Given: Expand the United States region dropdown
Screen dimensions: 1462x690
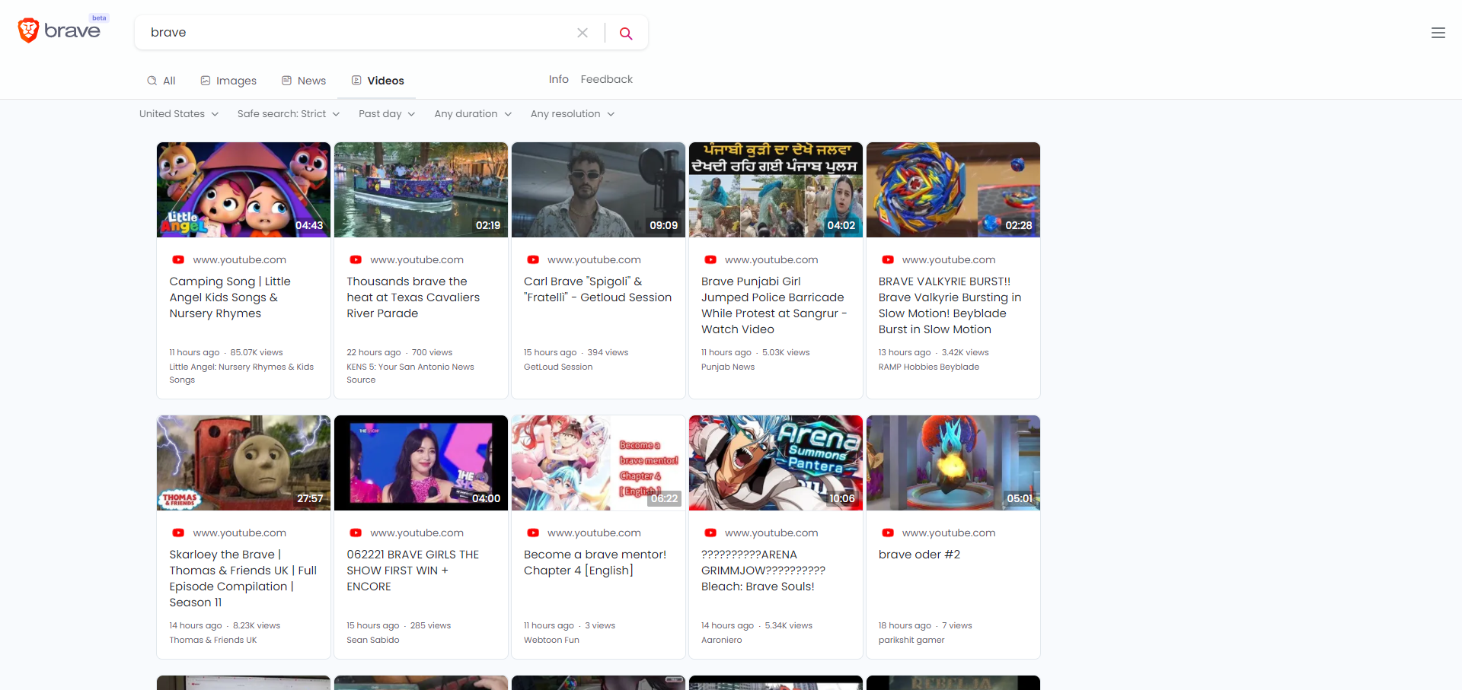Looking at the screenshot, I should (x=179, y=114).
